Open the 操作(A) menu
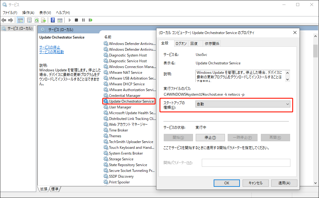 tap(28, 12)
